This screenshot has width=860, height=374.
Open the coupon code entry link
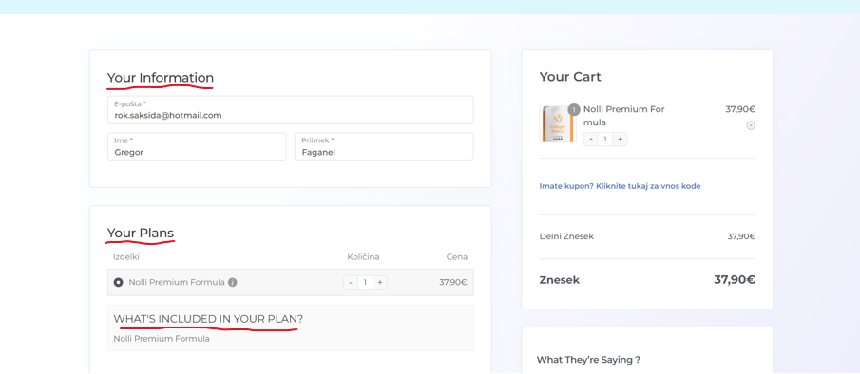point(620,186)
